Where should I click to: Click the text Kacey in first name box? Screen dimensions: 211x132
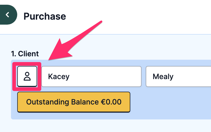pyautogui.click(x=59, y=76)
